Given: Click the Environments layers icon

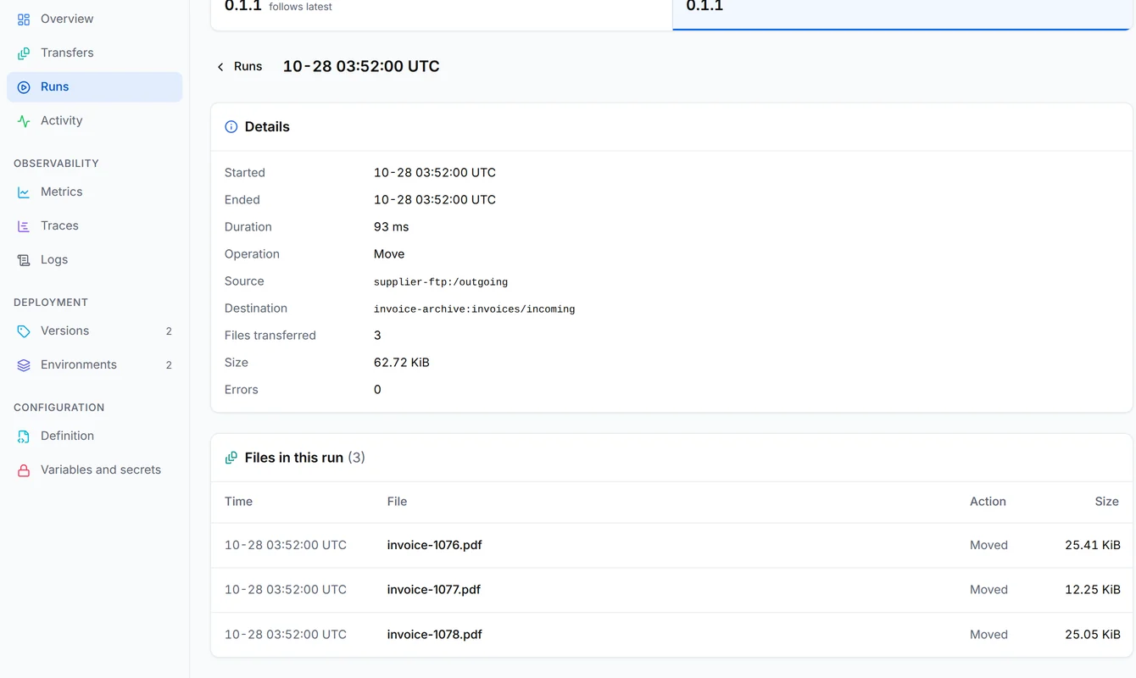Looking at the screenshot, I should tap(24, 364).
